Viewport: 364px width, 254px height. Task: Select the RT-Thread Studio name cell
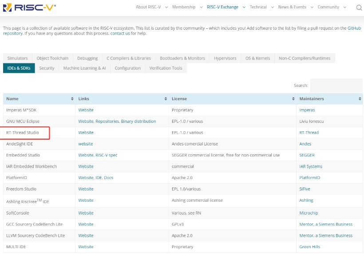click(x=39, y=133)
